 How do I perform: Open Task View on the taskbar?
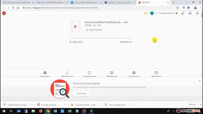11,111
